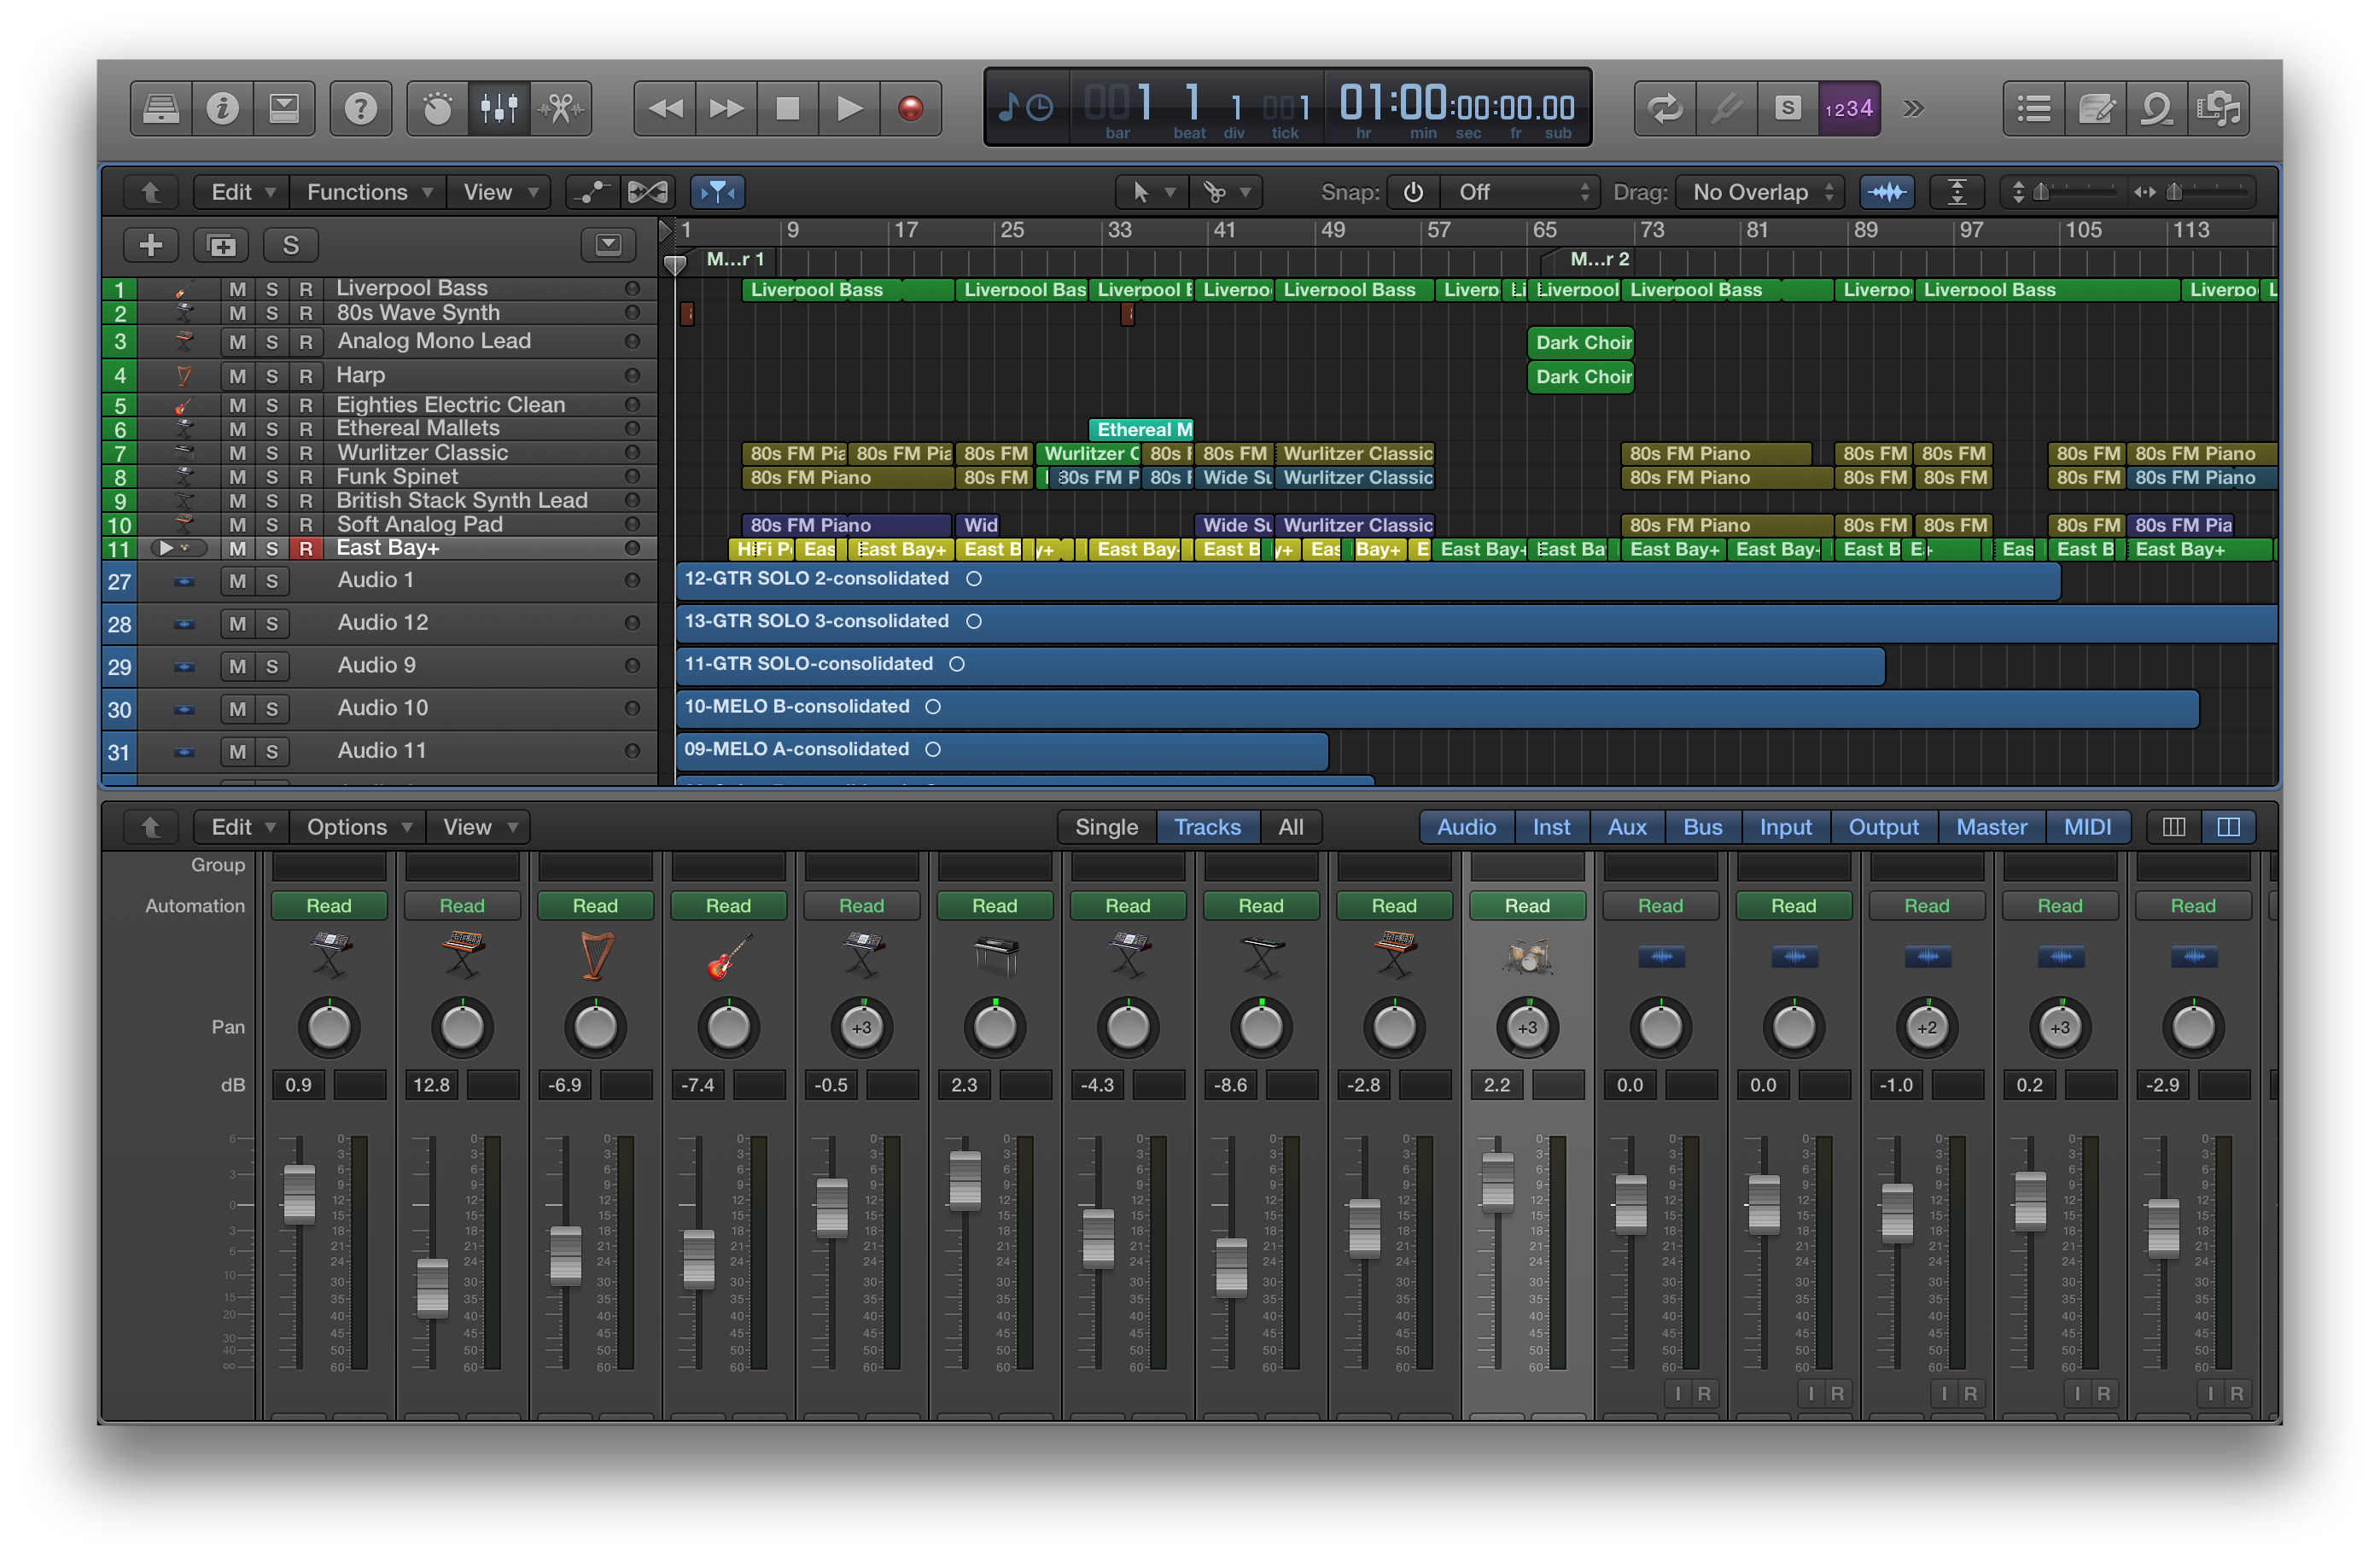
Task: Toggle the Mixer button in toolbar
Action: pos(499,108)
